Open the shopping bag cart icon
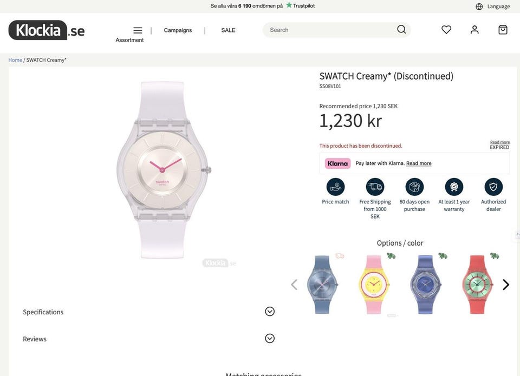The height and width of the screenshot is (376, 520). [x=503, y=30]
